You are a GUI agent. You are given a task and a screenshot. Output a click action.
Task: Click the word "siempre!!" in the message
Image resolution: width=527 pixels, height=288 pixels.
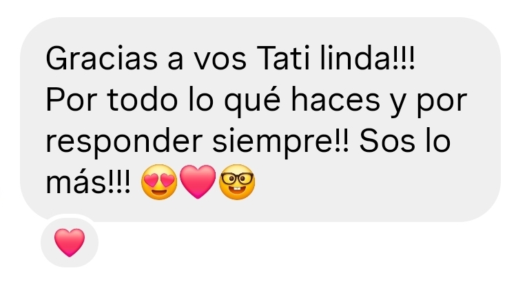[x=280, y=142]
